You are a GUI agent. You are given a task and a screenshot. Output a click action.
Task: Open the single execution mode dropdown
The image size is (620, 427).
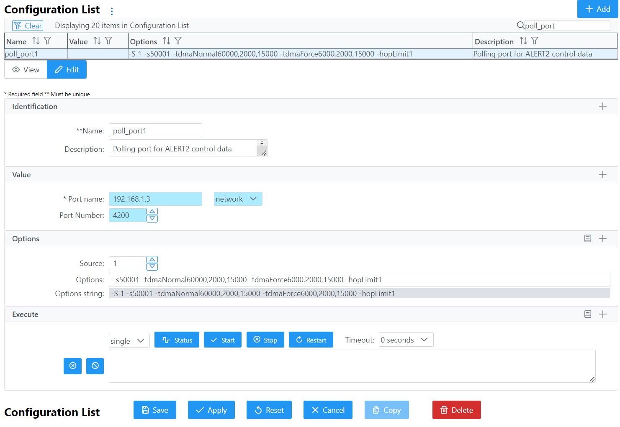click(x=129, y=341)
